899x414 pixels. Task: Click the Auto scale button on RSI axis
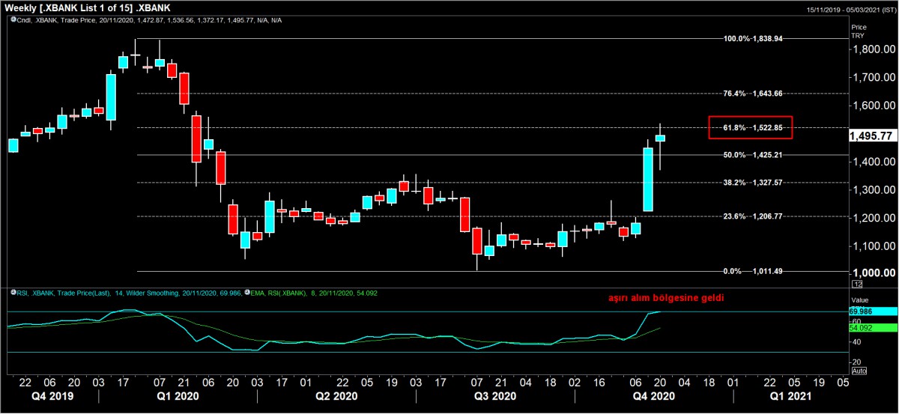coord(859,371)
